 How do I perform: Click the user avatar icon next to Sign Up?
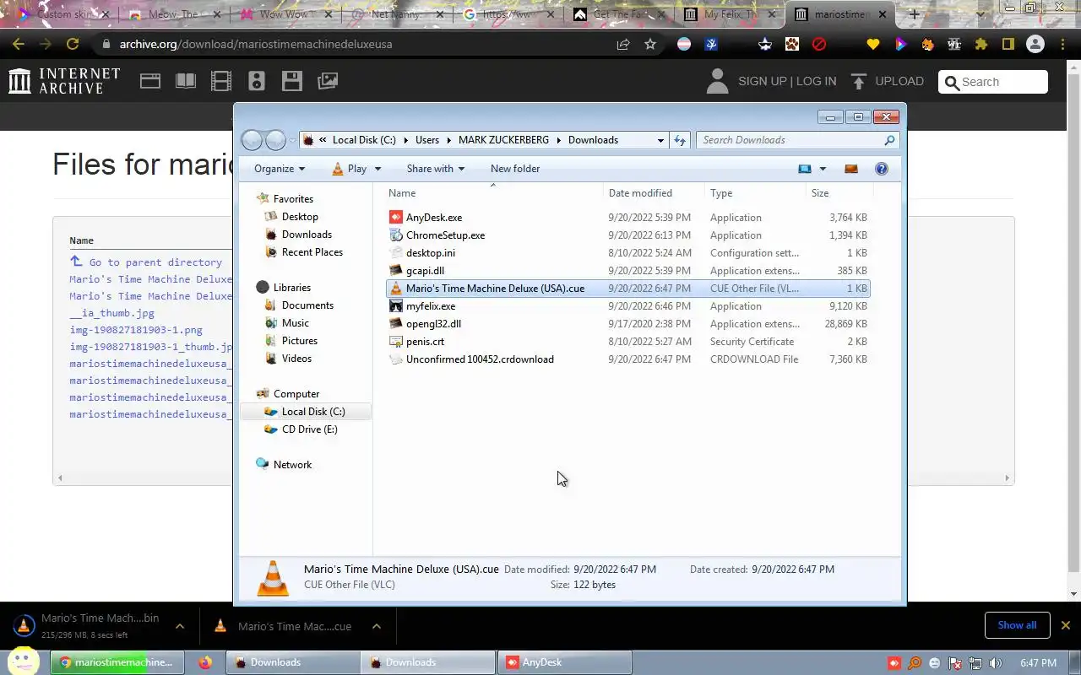717,81
